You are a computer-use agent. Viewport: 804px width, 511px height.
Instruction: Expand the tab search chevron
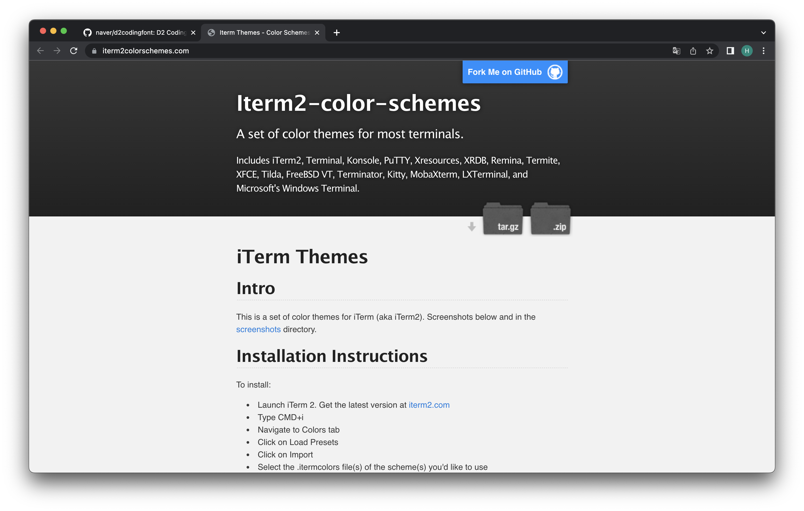point(763,32)
